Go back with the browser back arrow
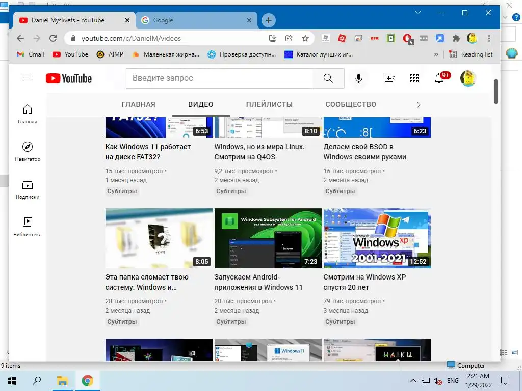Viewport: 522px width, 391px height. (20, 38)
